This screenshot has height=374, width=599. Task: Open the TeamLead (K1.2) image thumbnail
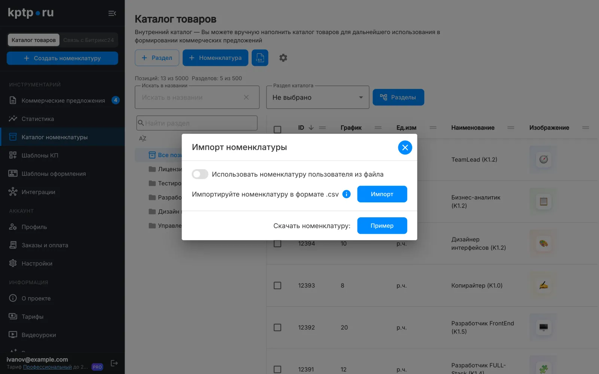tap(544, 159)
